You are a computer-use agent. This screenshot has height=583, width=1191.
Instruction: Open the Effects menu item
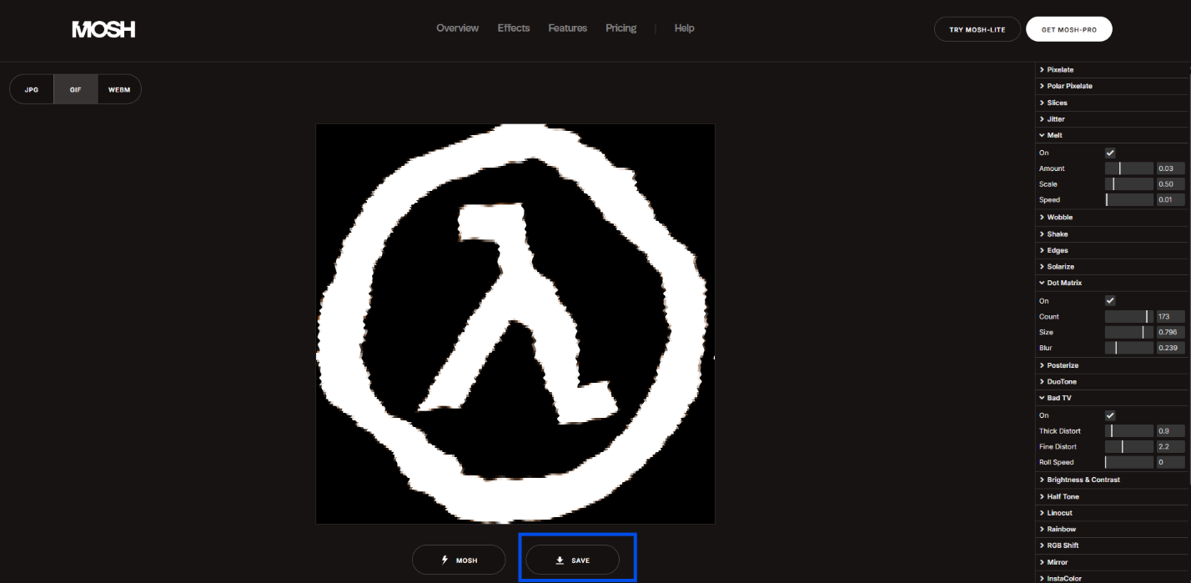pyautogui.click(x=514, y=28)
